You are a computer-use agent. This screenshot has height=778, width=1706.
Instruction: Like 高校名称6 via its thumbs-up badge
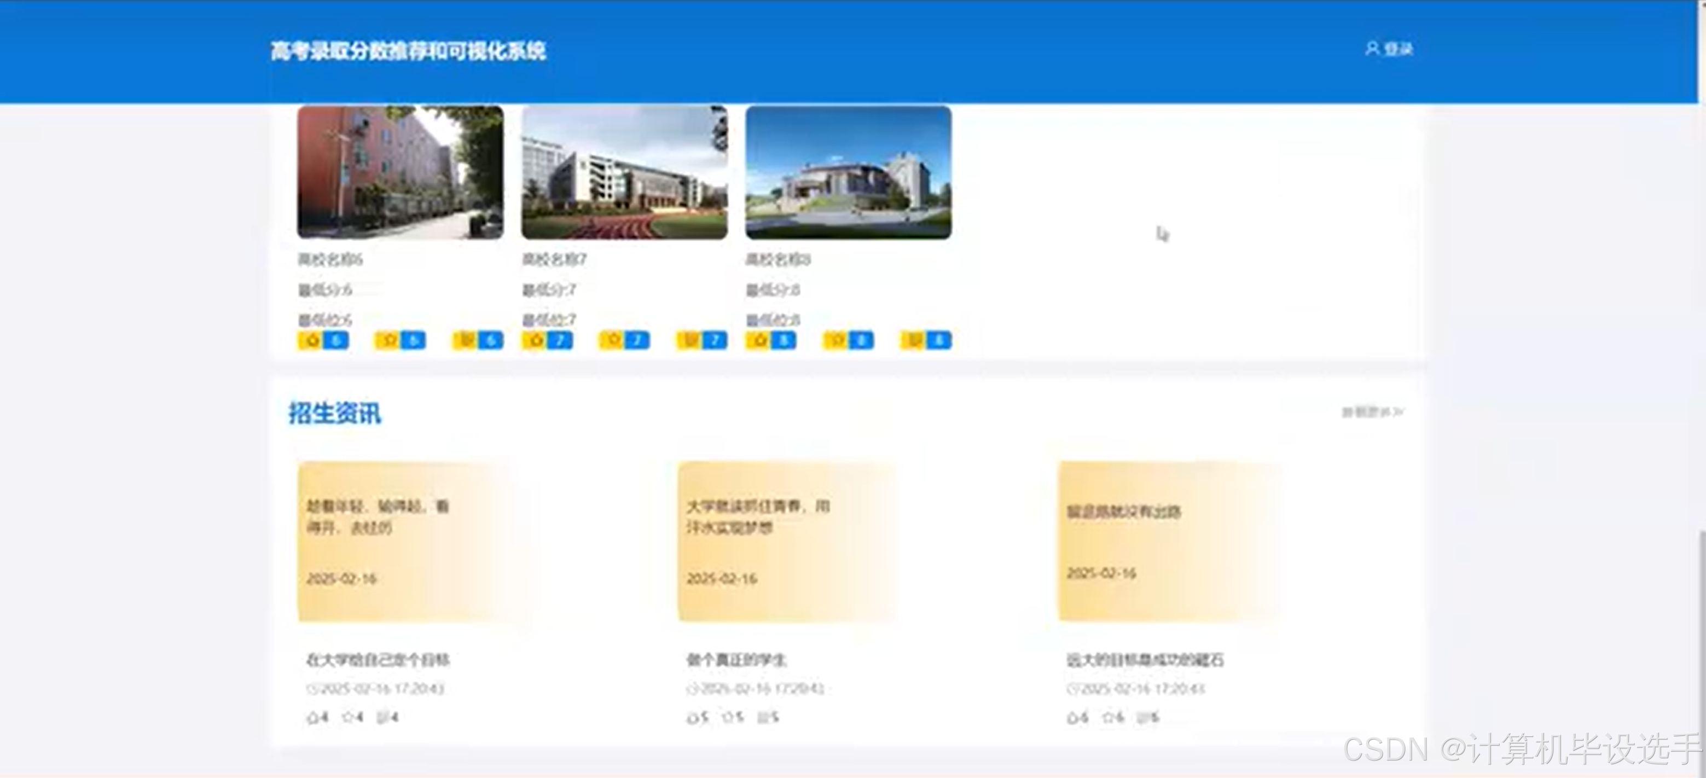pos(322,340)
